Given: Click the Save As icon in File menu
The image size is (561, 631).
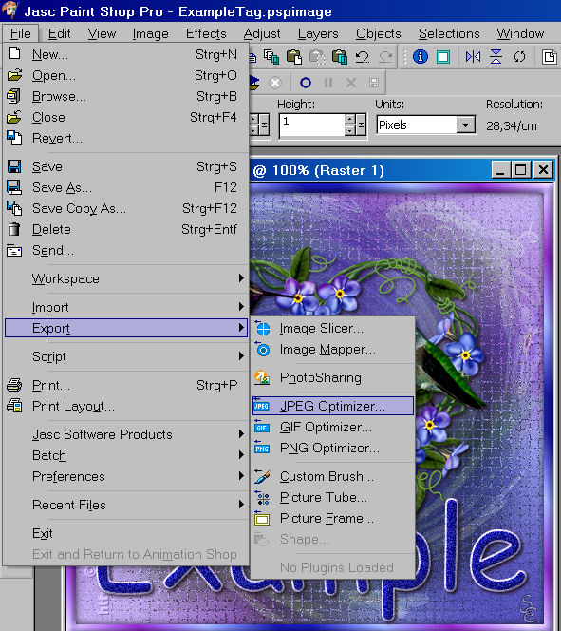Looking at the screenshot, I should [x=14, y=187].
